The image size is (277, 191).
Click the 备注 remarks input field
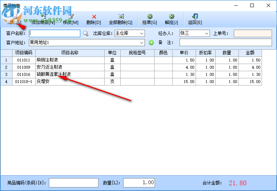226,43
